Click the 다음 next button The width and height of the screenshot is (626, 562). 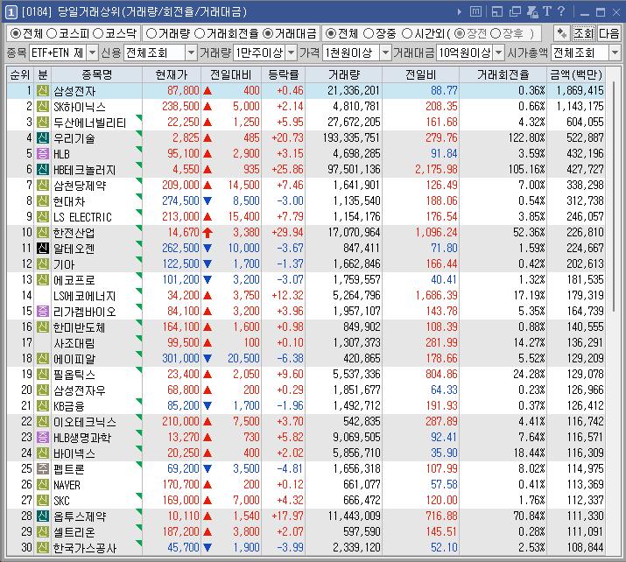[x=608, y=33]
